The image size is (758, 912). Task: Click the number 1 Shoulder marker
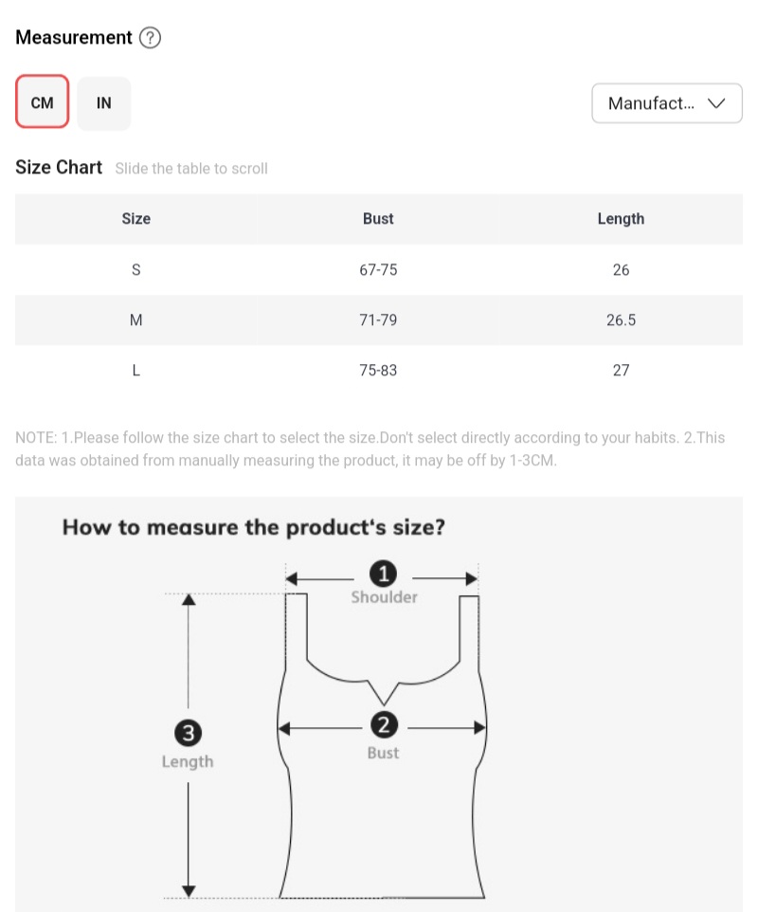[383, 574]
